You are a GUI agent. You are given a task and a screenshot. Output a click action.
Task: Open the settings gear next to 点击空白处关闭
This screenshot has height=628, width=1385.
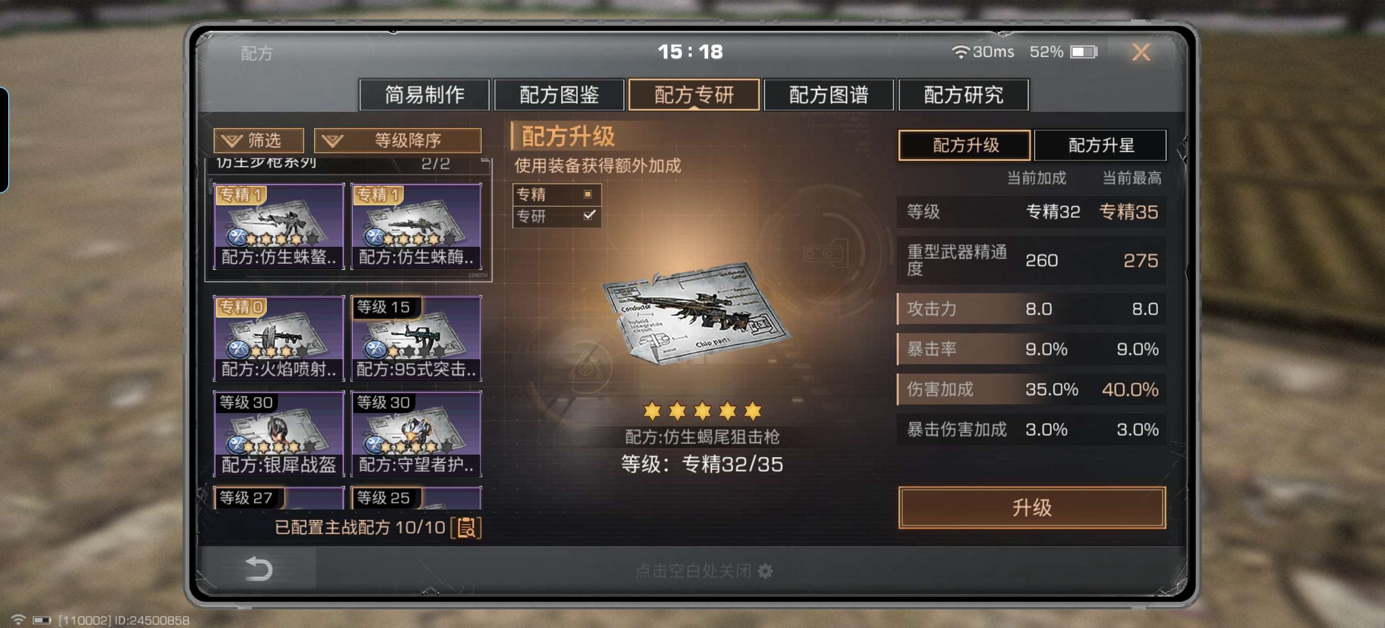765,571
